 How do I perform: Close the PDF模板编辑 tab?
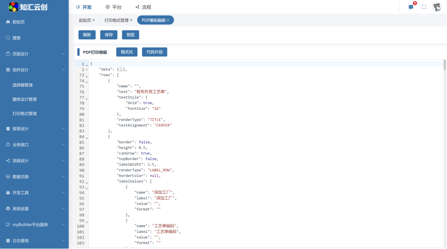(x=168, y=20)
